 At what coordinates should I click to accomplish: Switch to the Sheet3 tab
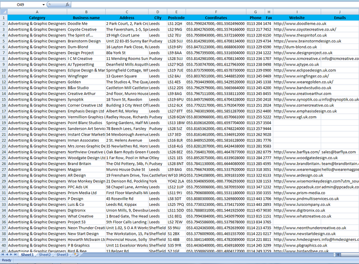pos(62,255)
